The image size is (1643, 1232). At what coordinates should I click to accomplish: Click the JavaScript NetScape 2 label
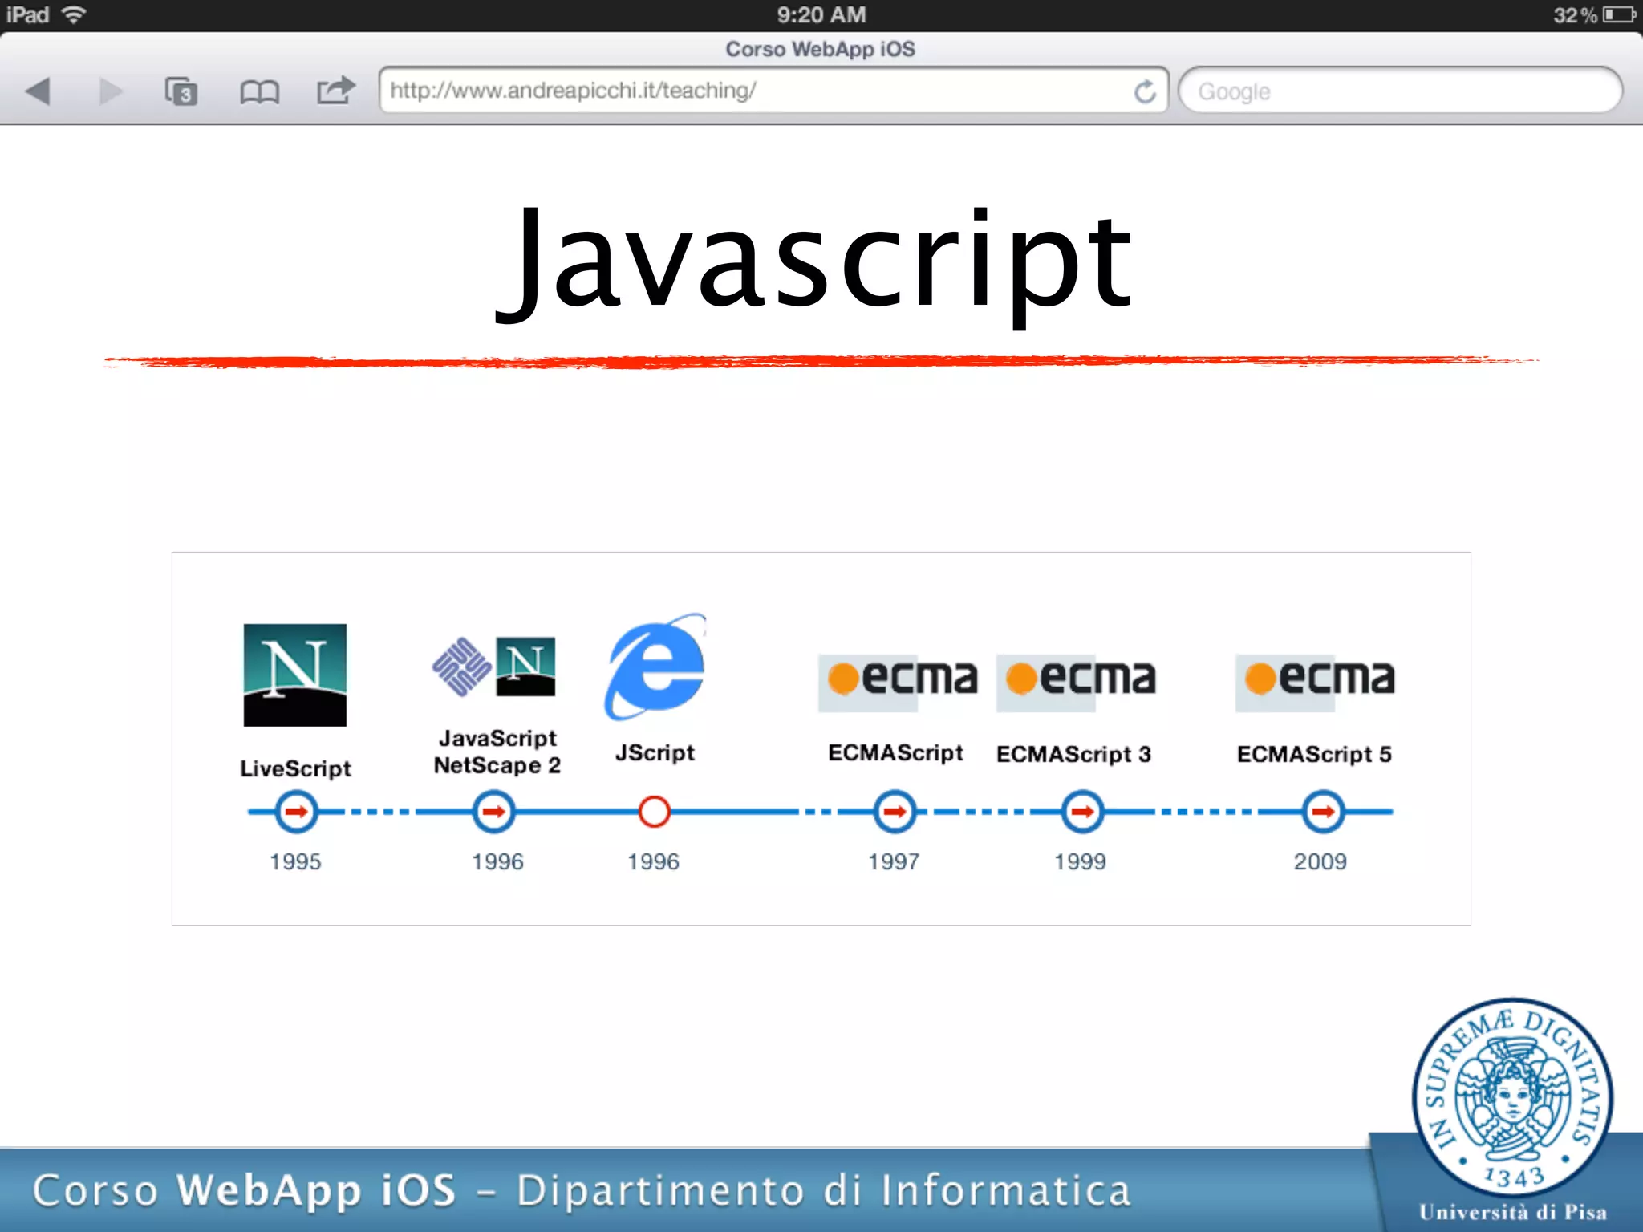497,752
